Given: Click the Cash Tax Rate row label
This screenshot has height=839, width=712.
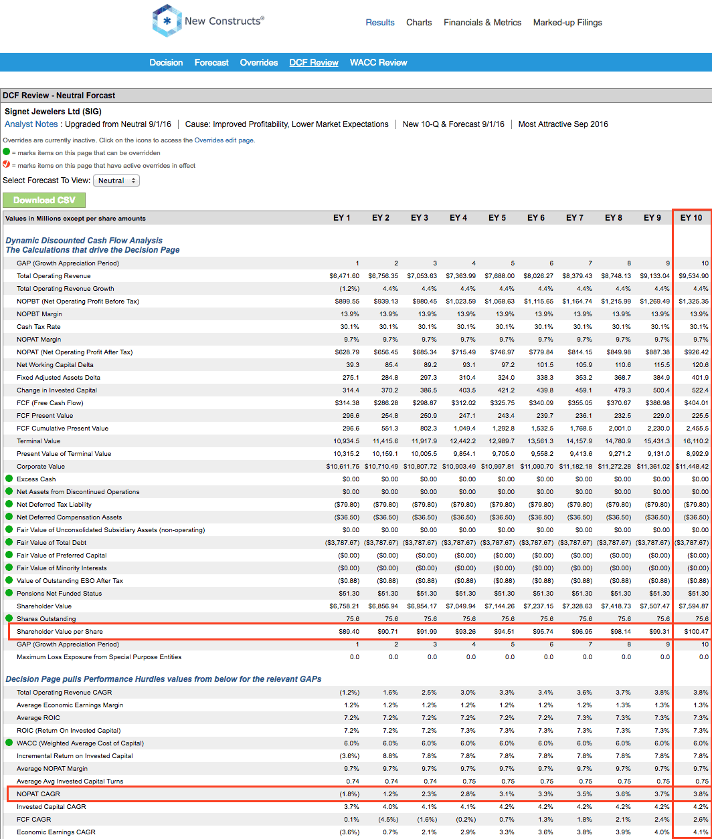Looking at the screenshot, I should click(x=38, y=326).
